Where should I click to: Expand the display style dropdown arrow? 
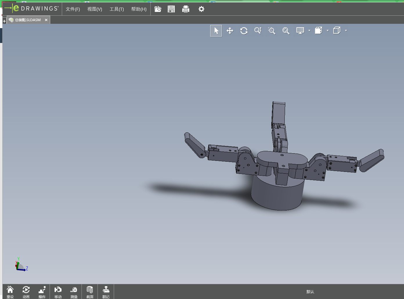click(x=309, y=30)
